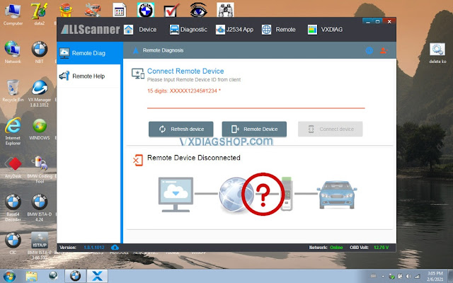453x283 pixels.
Task: Click the Network Online status text
Action: [326, 248]
